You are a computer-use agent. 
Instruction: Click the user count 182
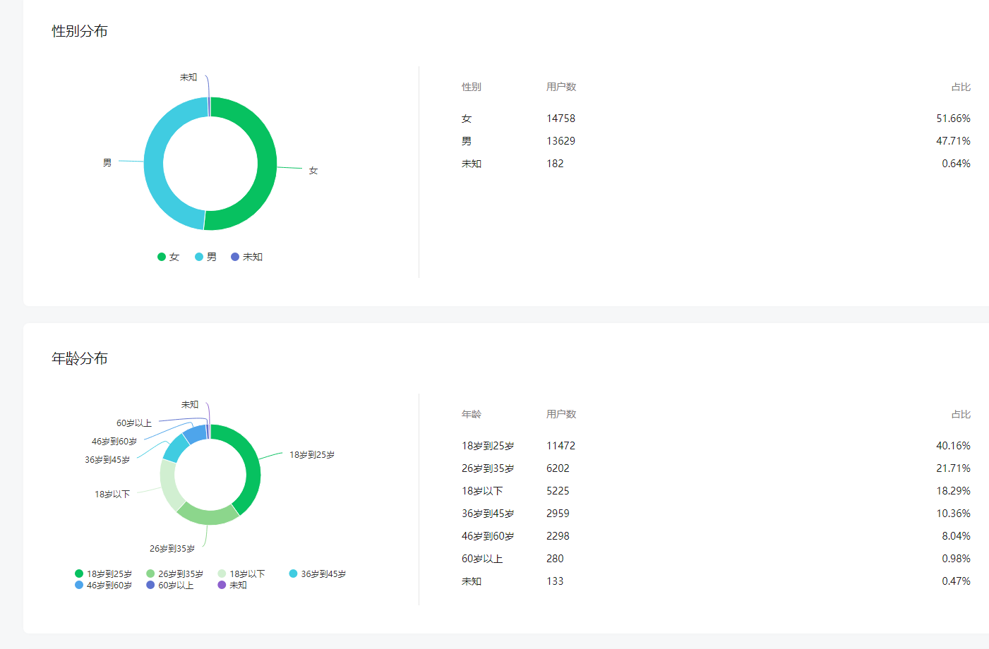(555, 164)
